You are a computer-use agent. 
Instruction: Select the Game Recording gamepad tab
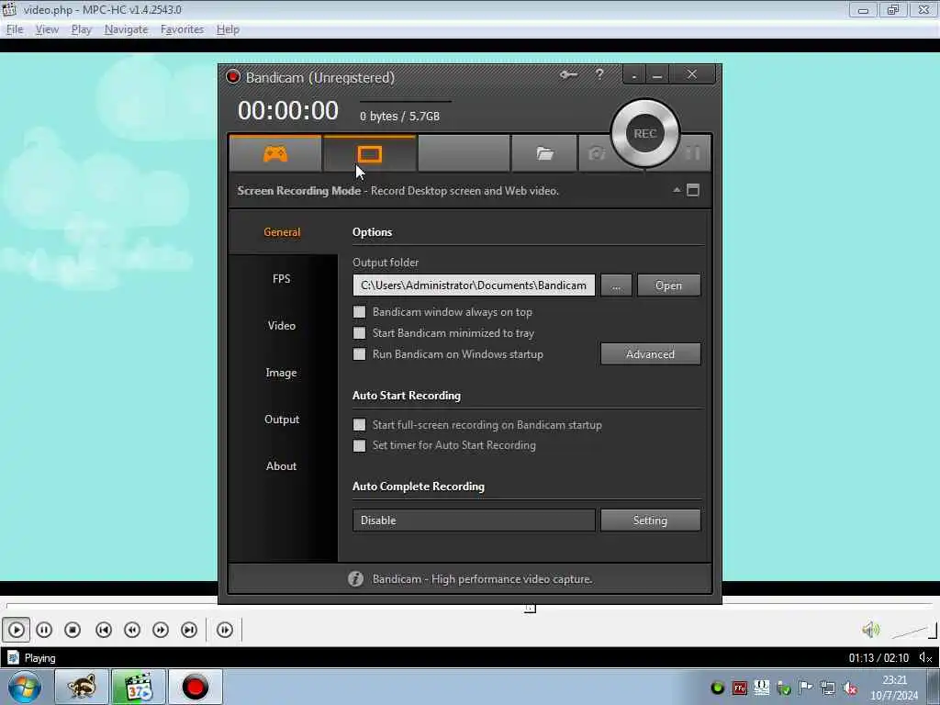[275, 154]
